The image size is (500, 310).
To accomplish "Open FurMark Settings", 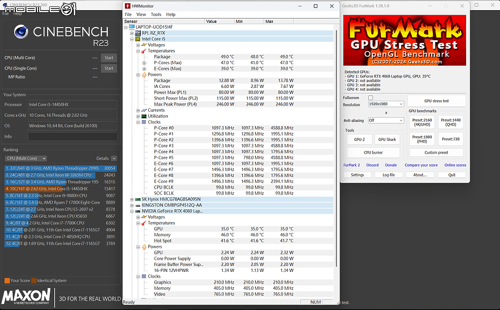I will pos(358,175).
